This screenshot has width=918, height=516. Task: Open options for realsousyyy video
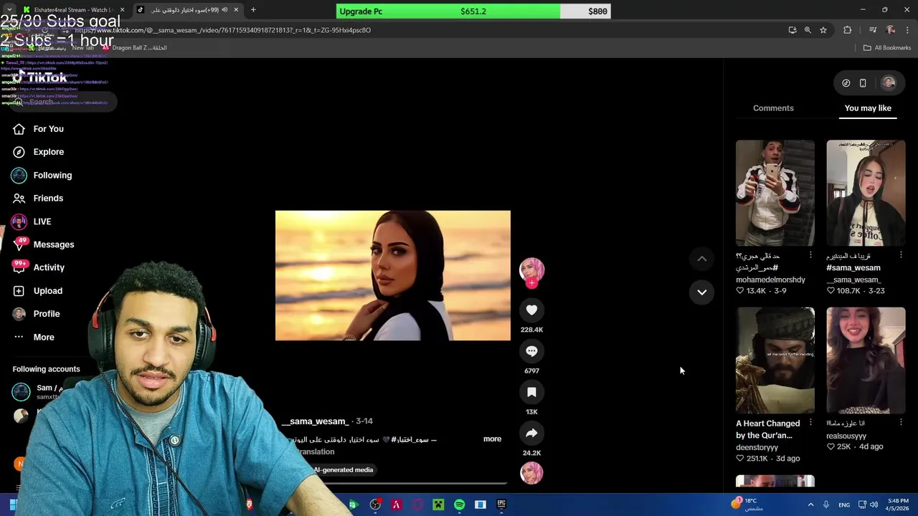901,423
